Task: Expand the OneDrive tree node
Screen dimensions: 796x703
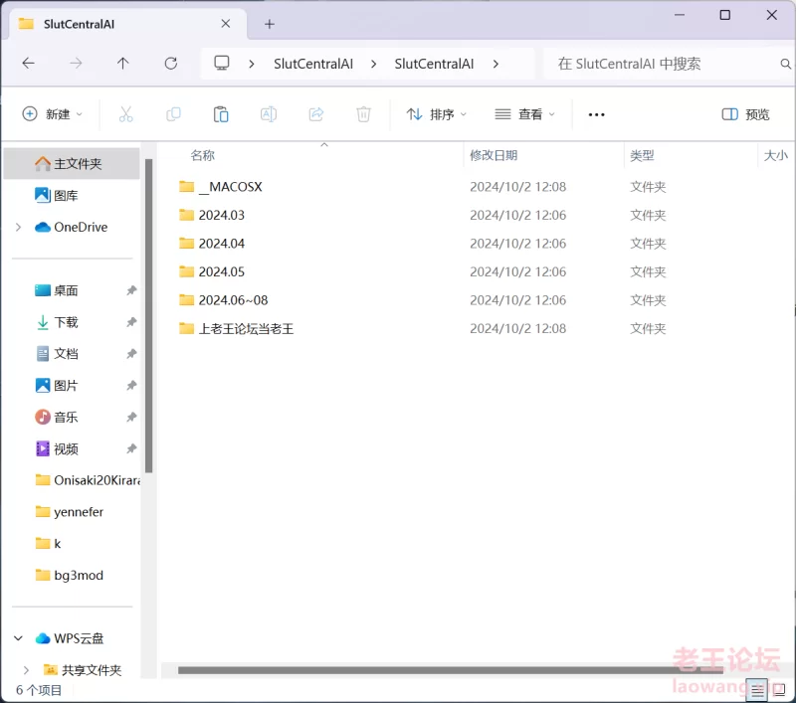Action: [18, 227]
